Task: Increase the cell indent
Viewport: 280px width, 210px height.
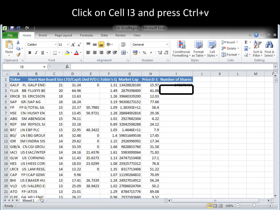Action: [115, 53]
